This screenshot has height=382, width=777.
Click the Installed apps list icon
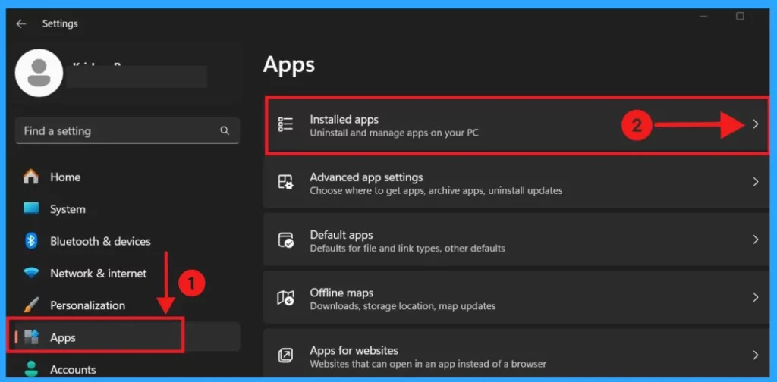click(286, 125)
